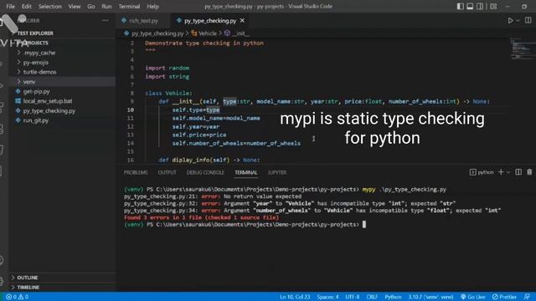Screen dimensions: 536x301
Task: Switch to the DEBUG CONSOLE tab
Action: pos(205,173)
